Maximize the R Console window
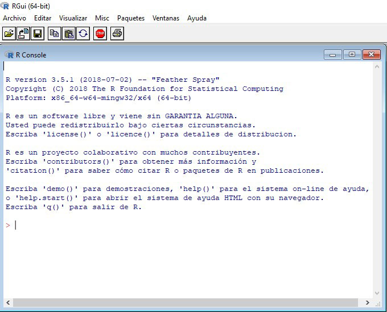387x312 pixels. 352,55
